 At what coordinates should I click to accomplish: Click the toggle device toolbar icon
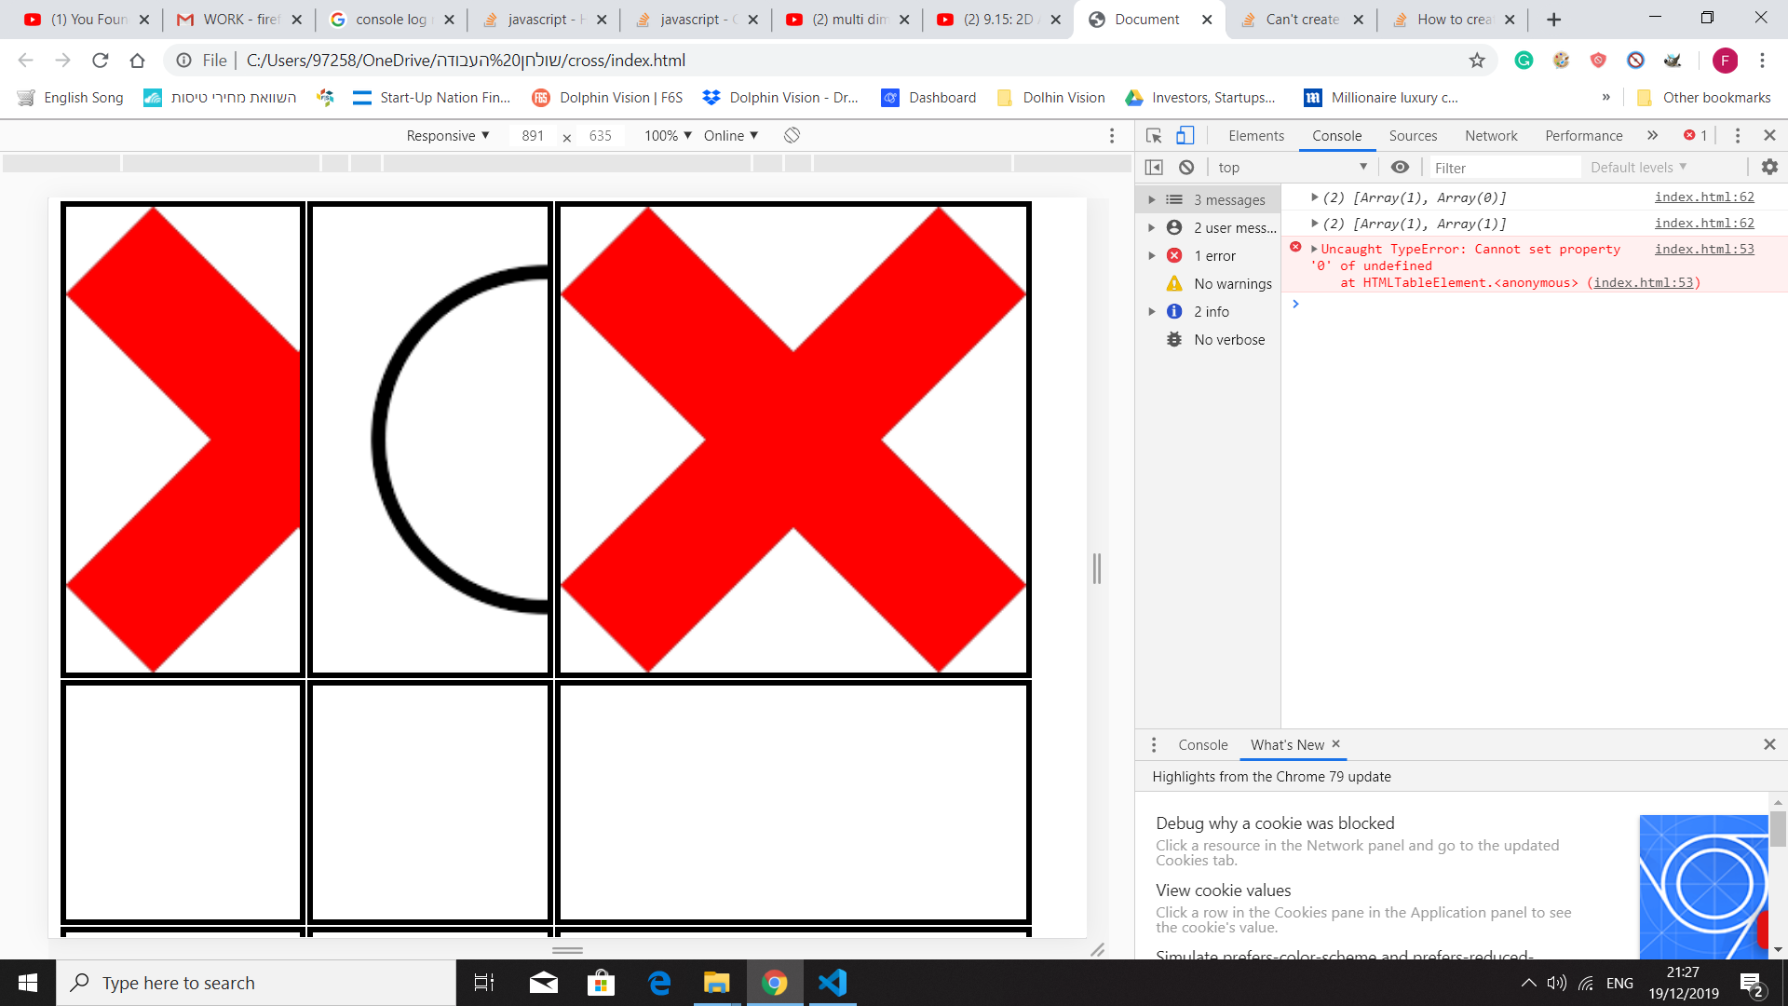pyautogui.click(x=1185, y=135)
